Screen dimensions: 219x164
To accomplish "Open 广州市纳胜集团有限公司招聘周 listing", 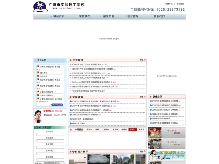I will coord(165,105).
